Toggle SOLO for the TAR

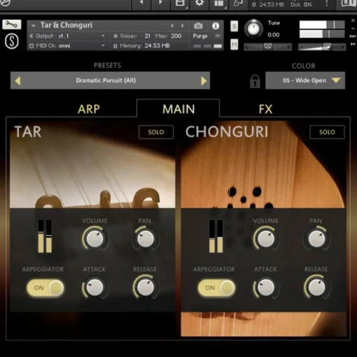pyautogui.click(x=156, y=132)
